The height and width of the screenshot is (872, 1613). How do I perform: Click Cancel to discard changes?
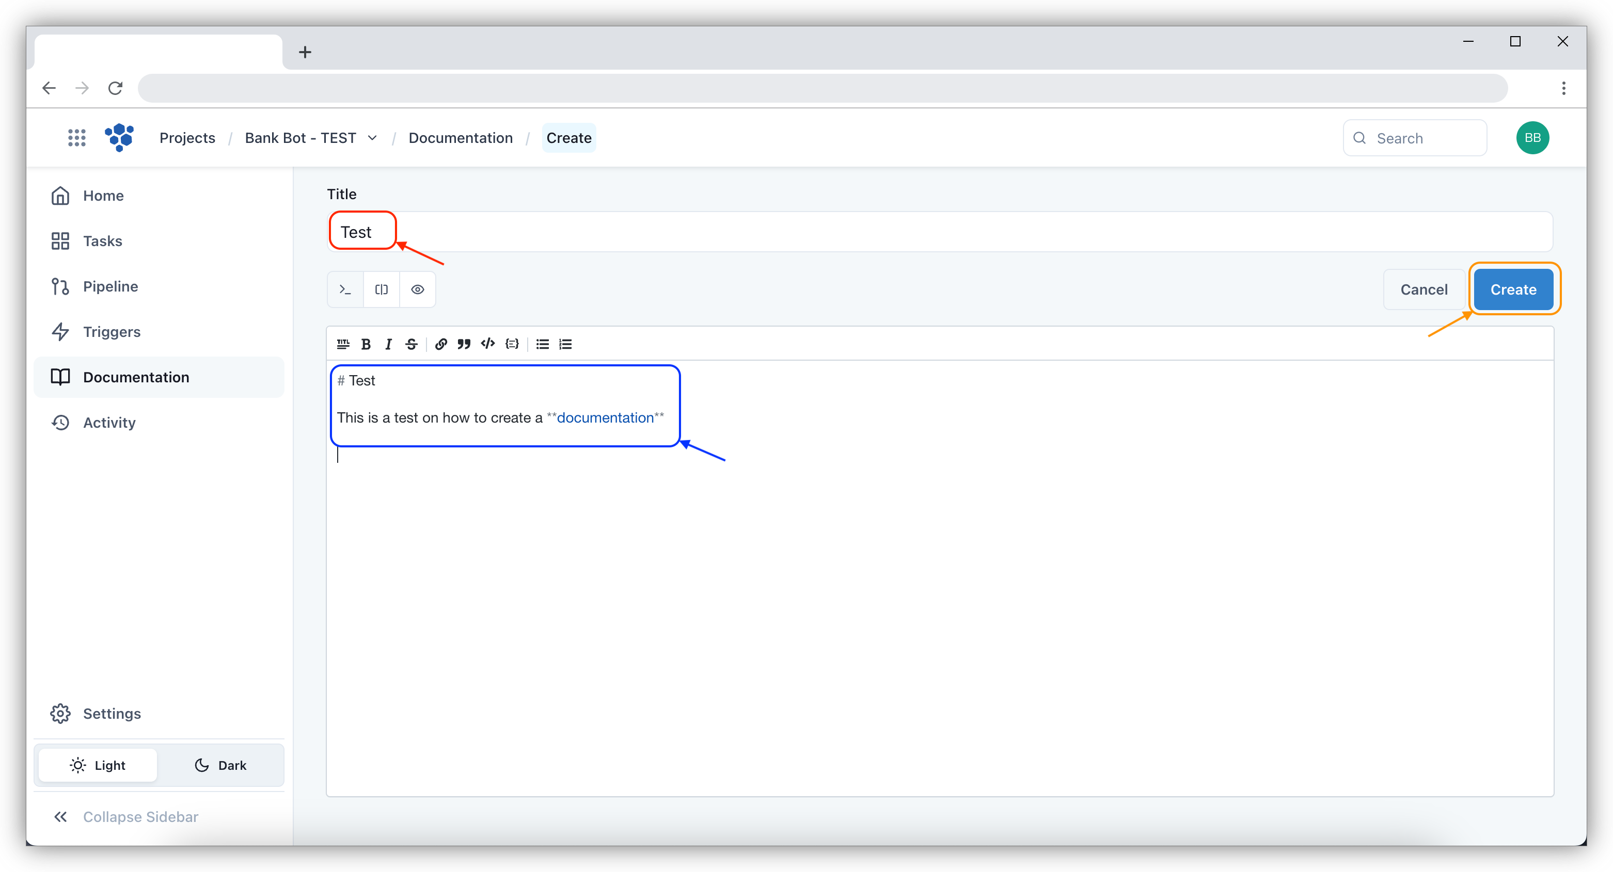click(1425, 289)
